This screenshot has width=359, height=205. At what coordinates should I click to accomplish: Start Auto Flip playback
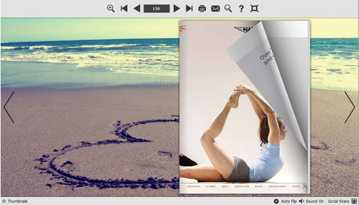point(285,201)
